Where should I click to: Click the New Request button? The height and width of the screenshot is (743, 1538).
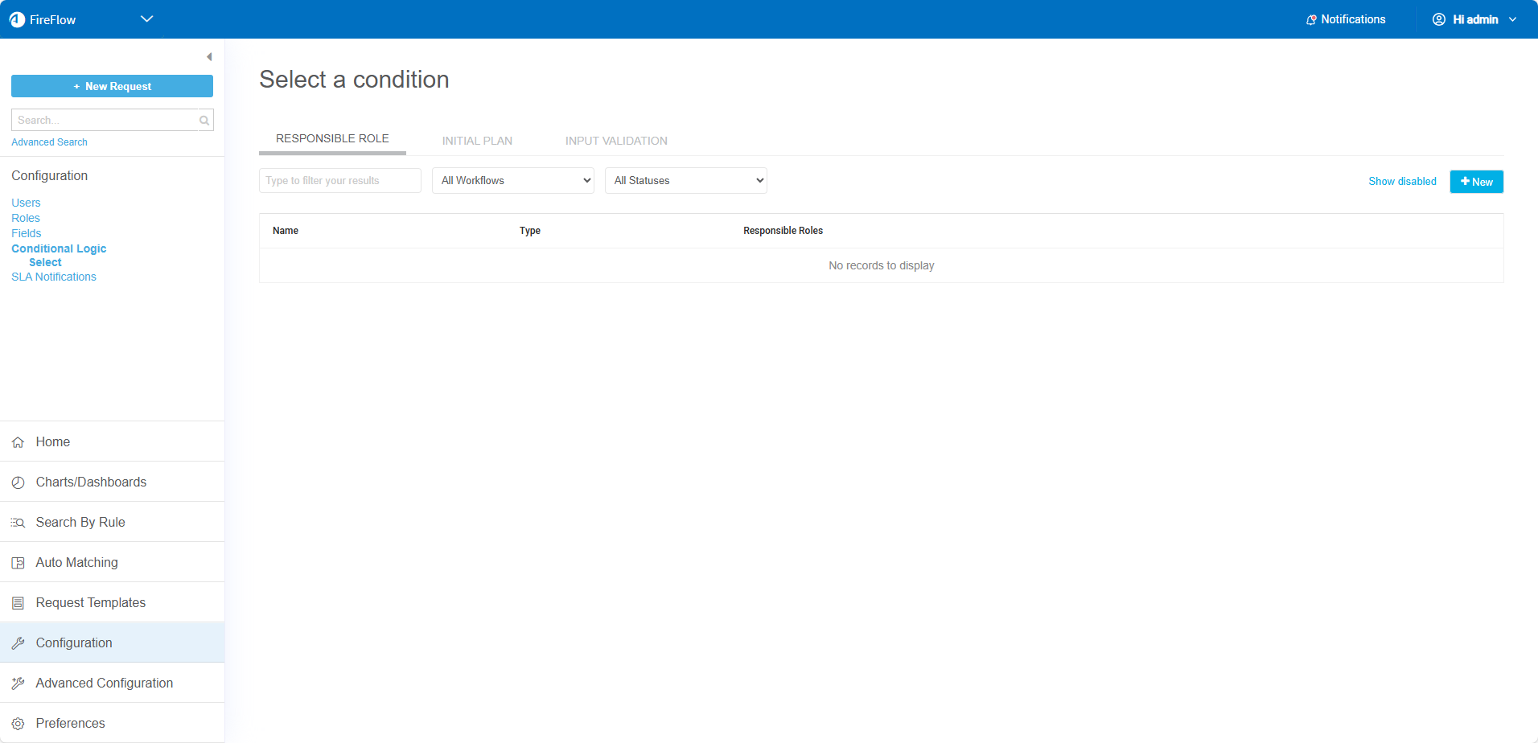(x=112, y=86)
